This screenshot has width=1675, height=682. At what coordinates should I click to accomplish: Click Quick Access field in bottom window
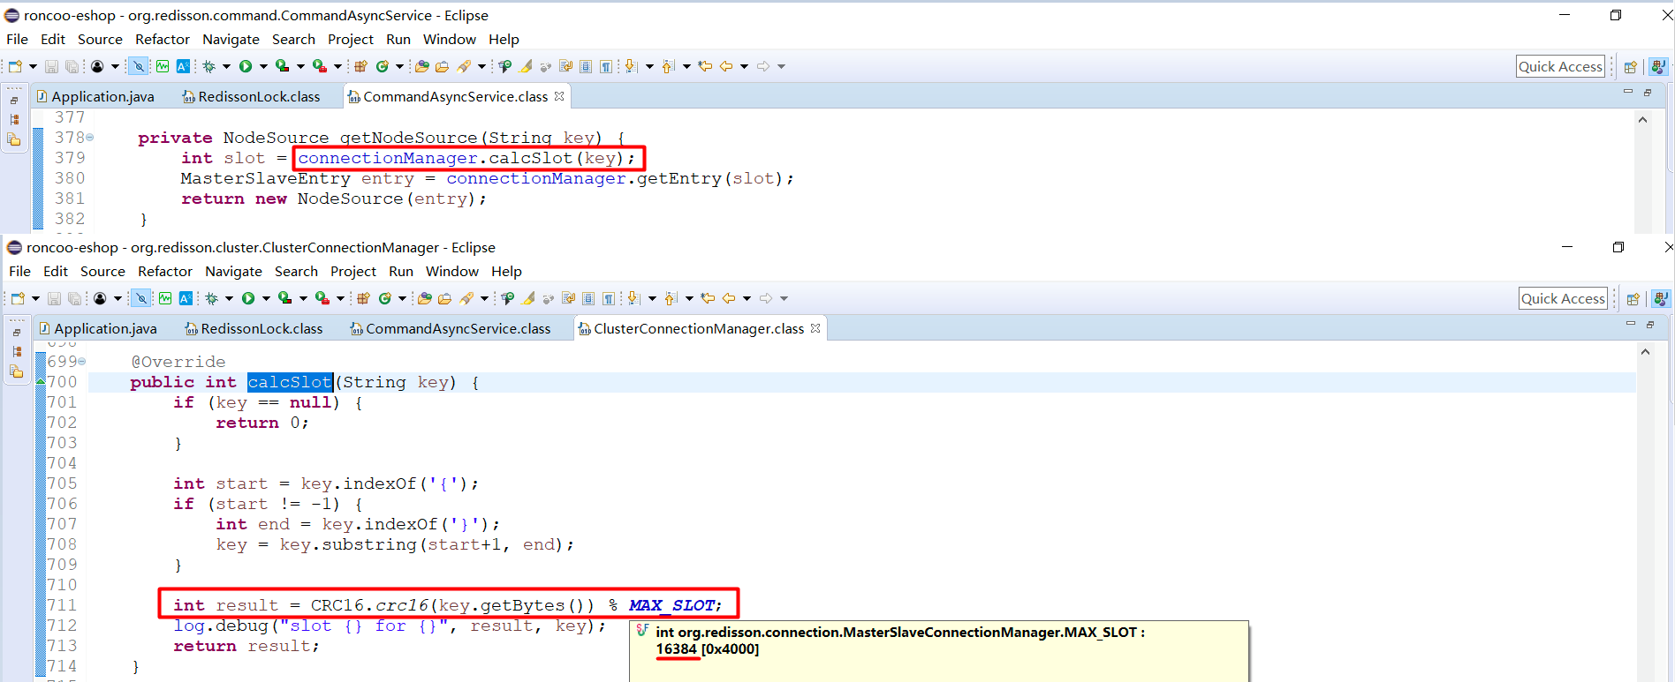(1563, 298)
